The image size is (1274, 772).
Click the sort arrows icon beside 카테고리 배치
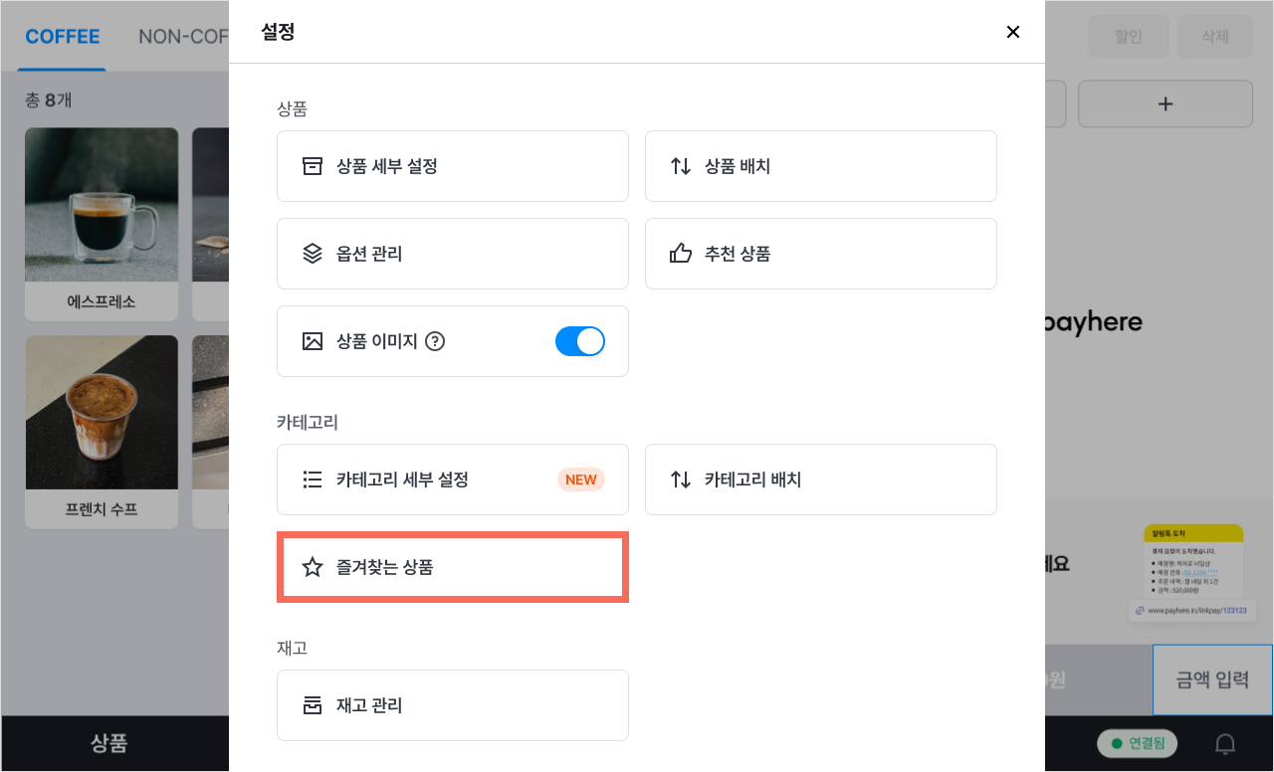click(x=681, y=480)
